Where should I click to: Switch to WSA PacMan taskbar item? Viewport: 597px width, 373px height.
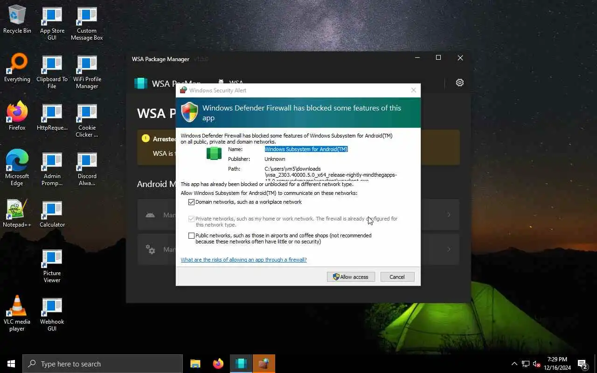(241, 364)
